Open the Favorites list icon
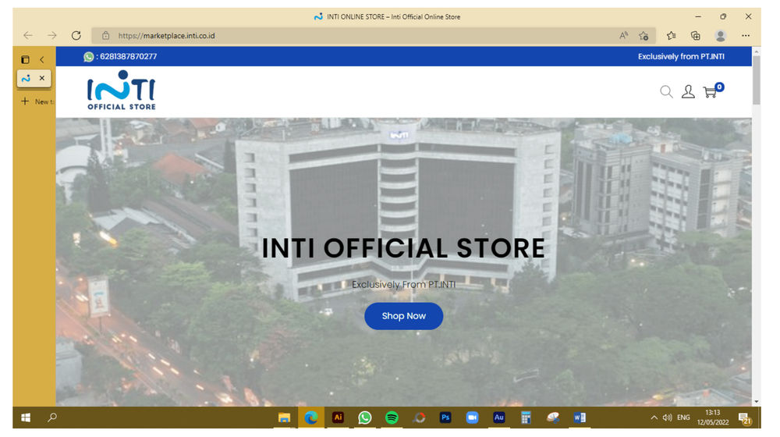Screen dimensions: 780x437 [672, 35]
